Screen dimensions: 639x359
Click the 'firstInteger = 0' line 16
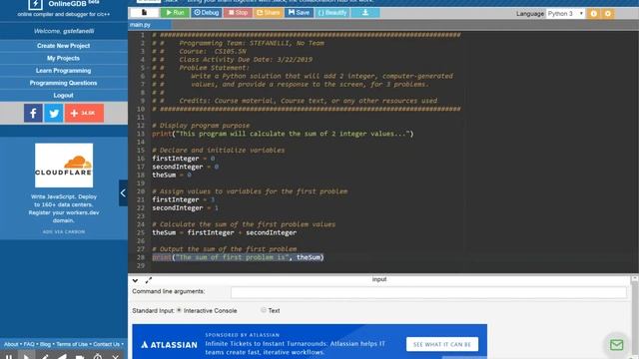click(x=184, y=159)
